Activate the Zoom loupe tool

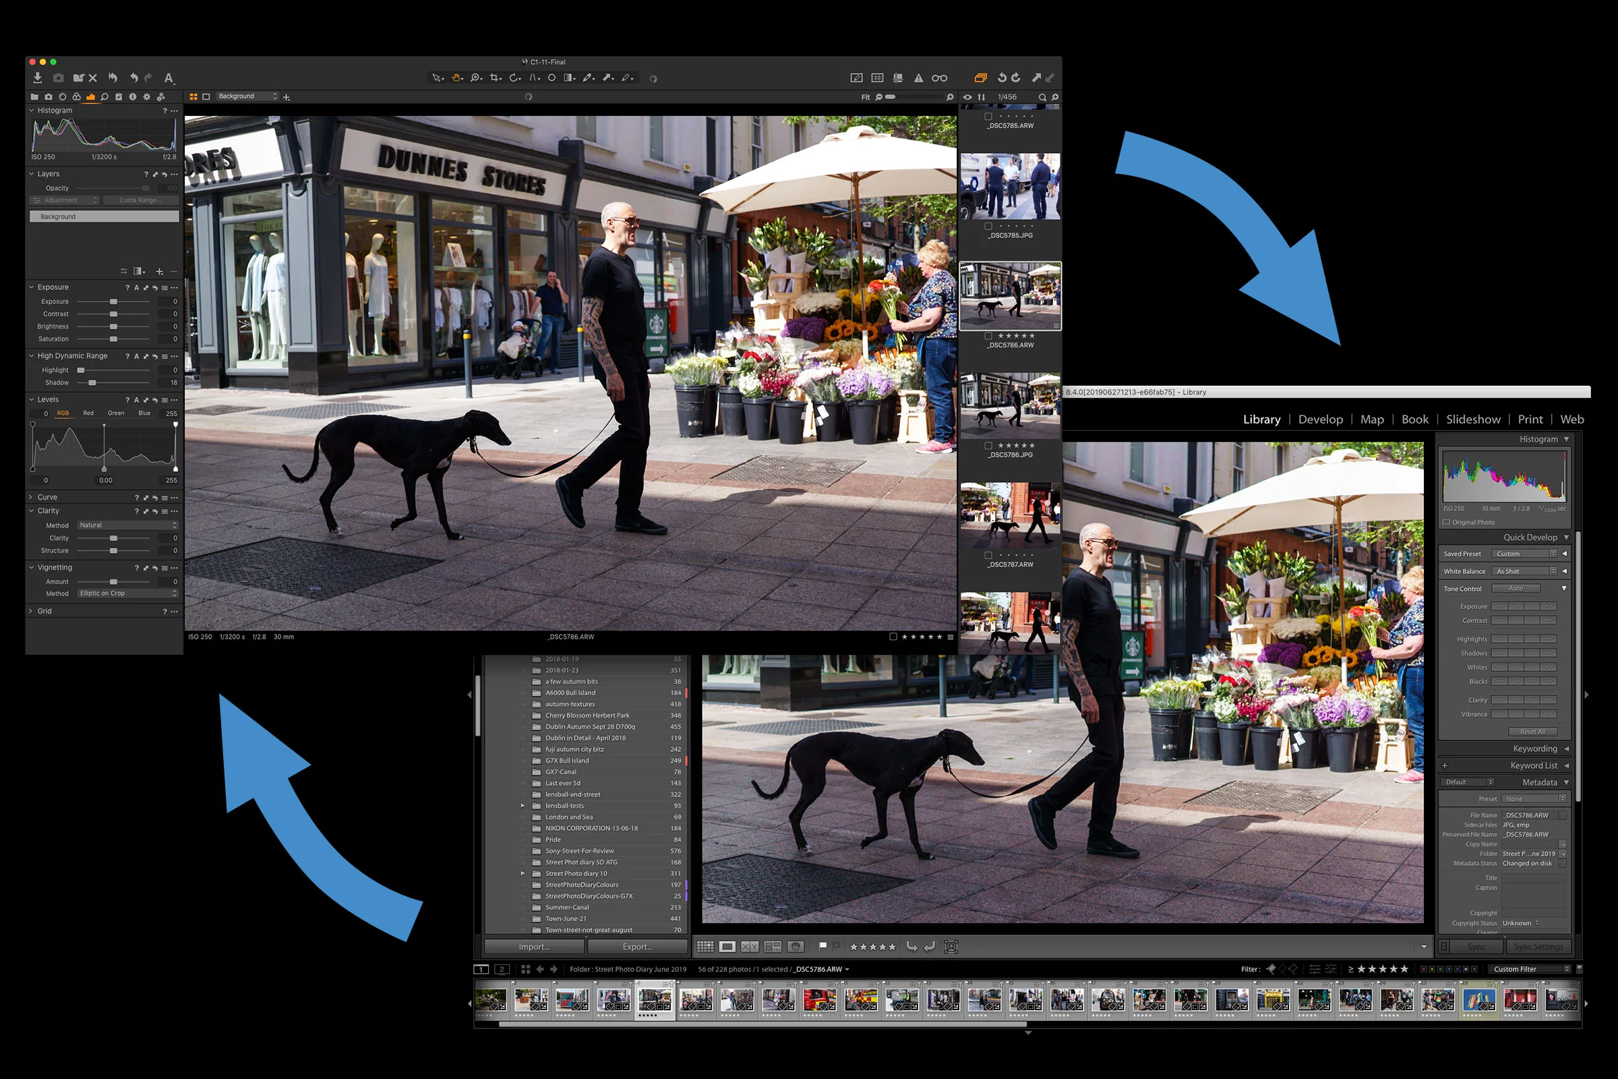475,78
